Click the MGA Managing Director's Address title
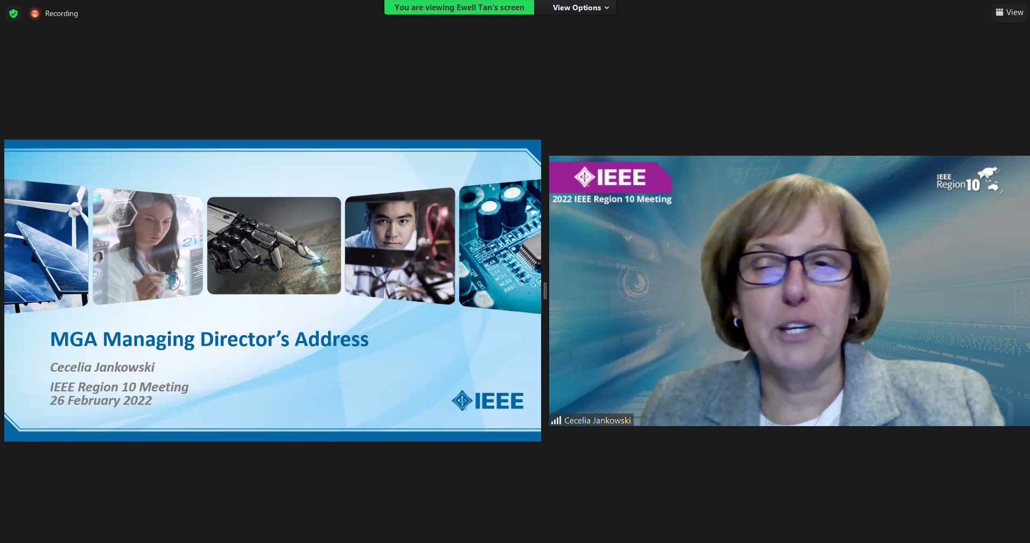Image resolution: width=1030 pixels, height=543 pixels. [209, 339]
